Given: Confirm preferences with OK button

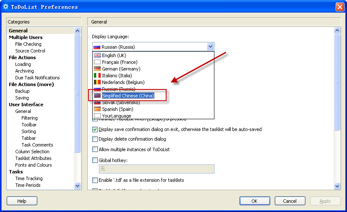Looking at the screenshot, I should (x=255, y=201).
